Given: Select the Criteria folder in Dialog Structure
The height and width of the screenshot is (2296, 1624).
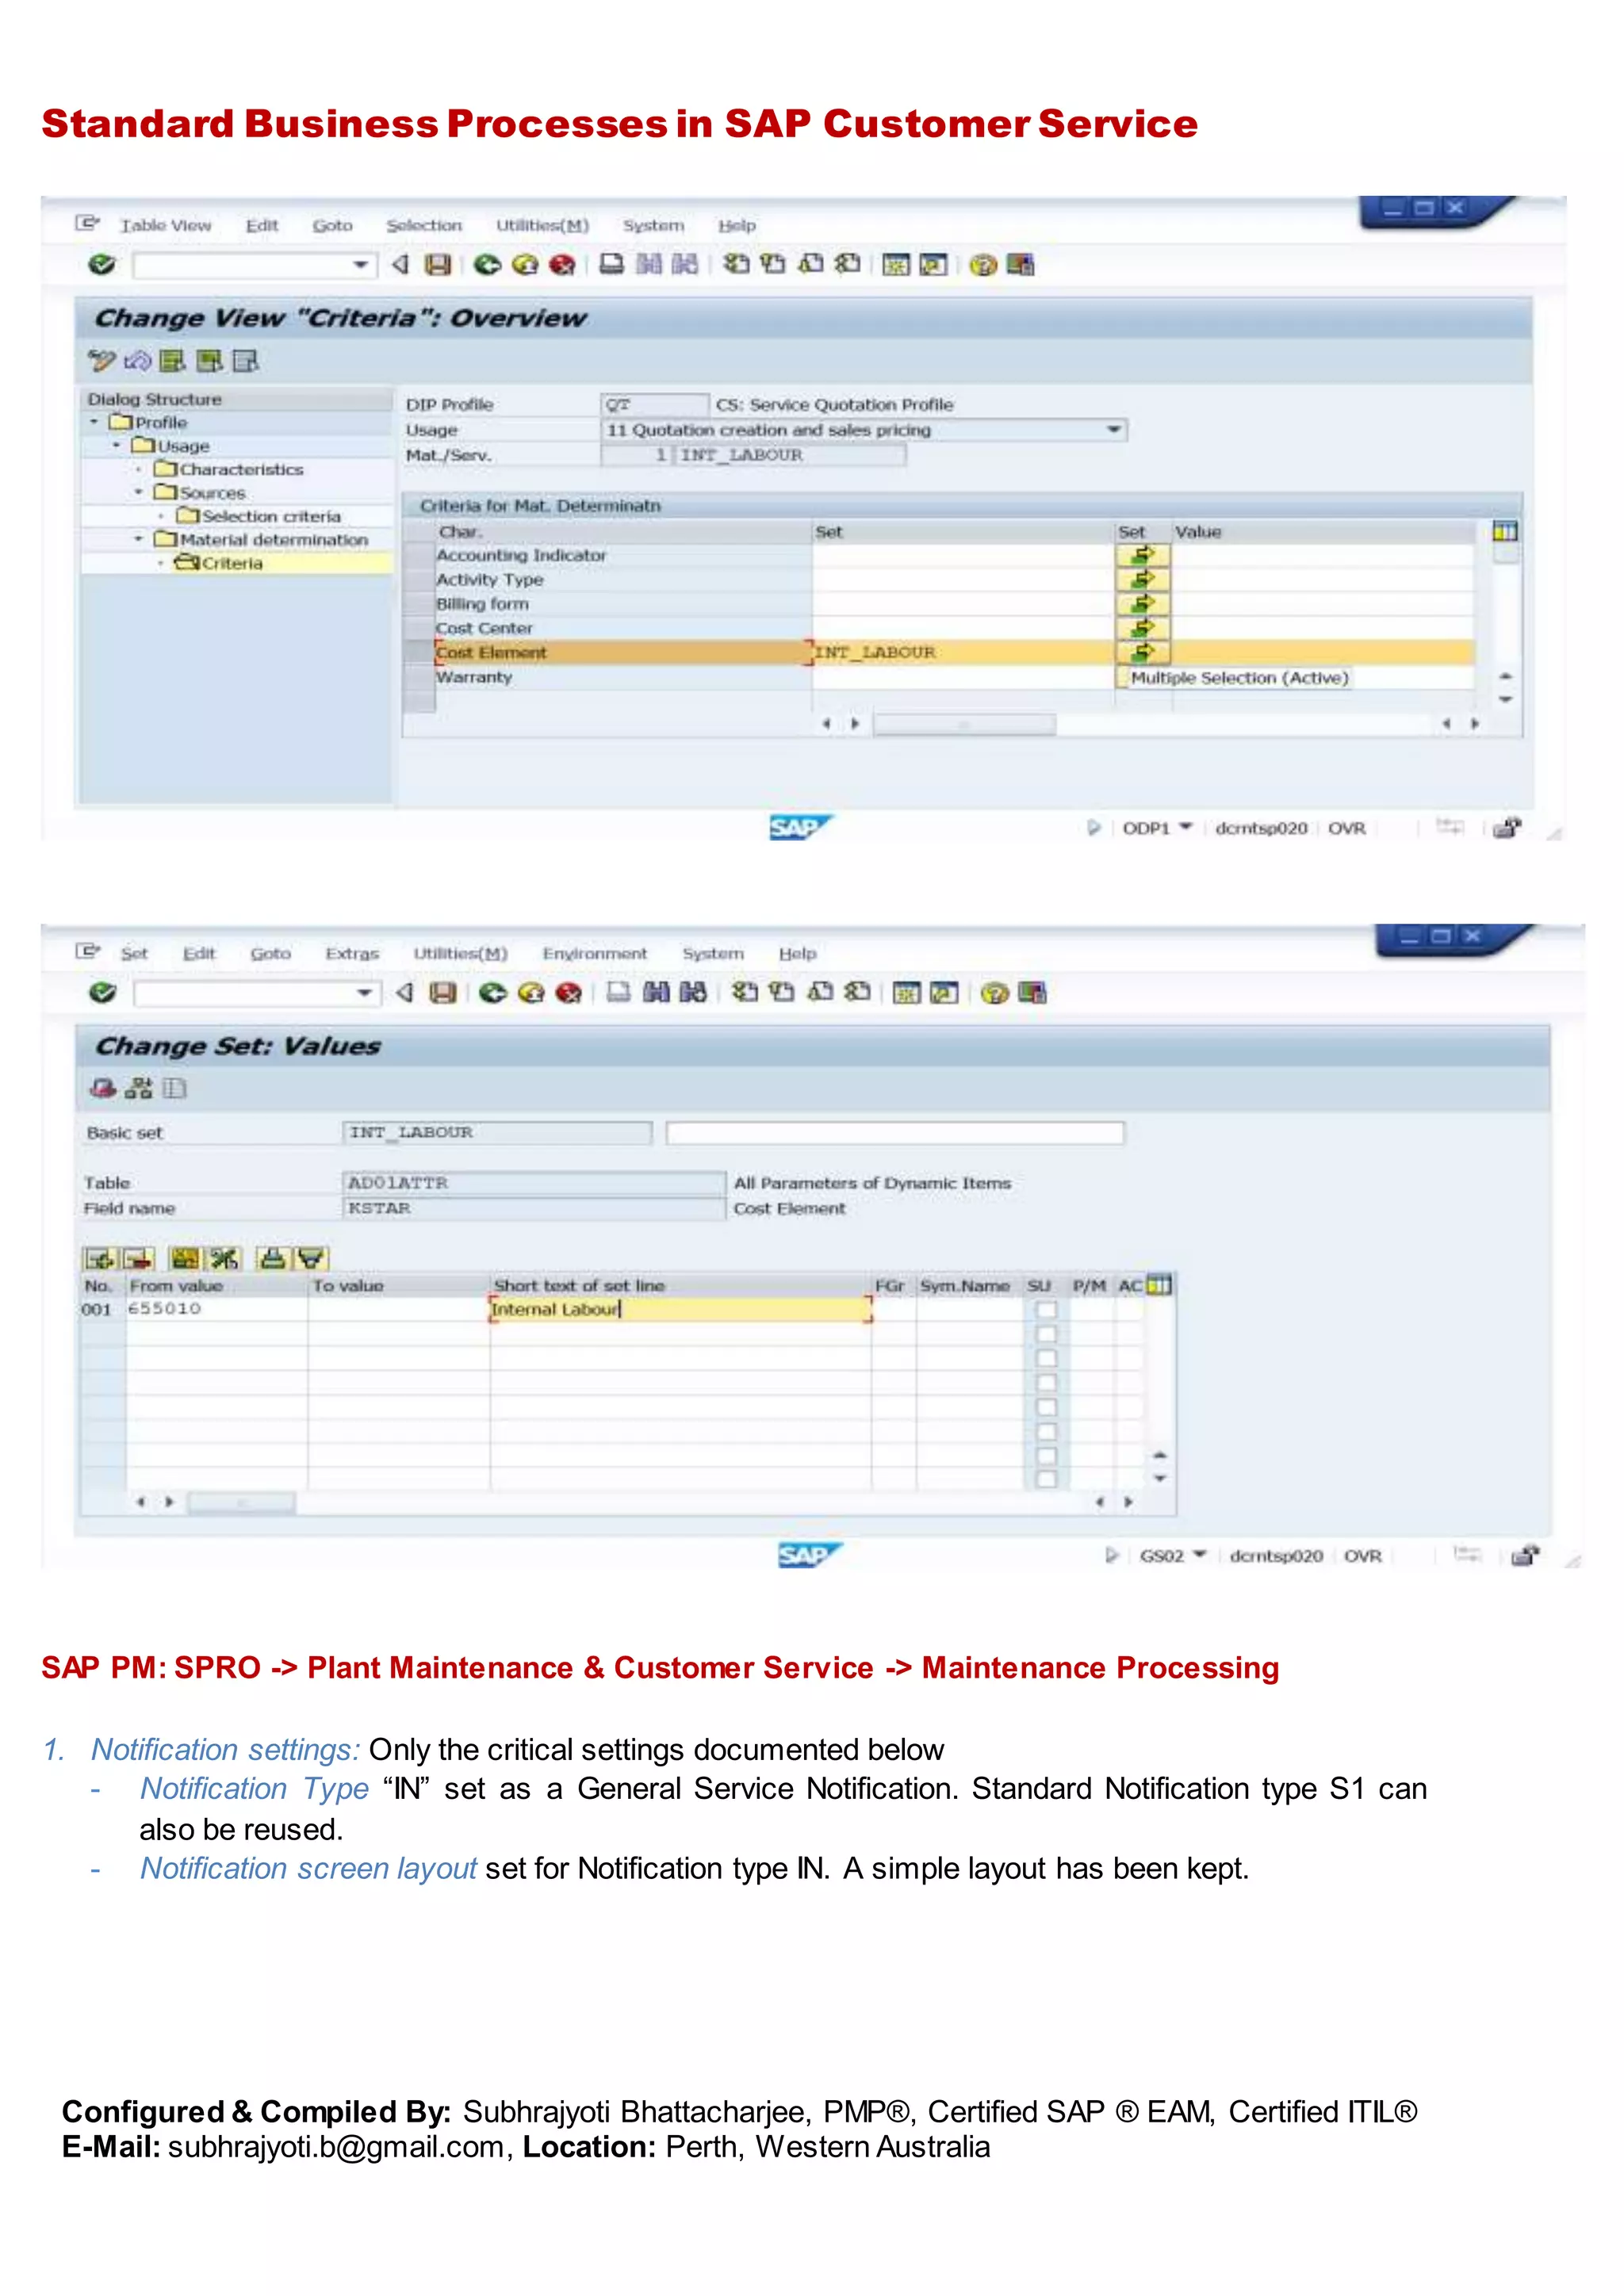Looking at the screenshot, I should click(219, 563).
